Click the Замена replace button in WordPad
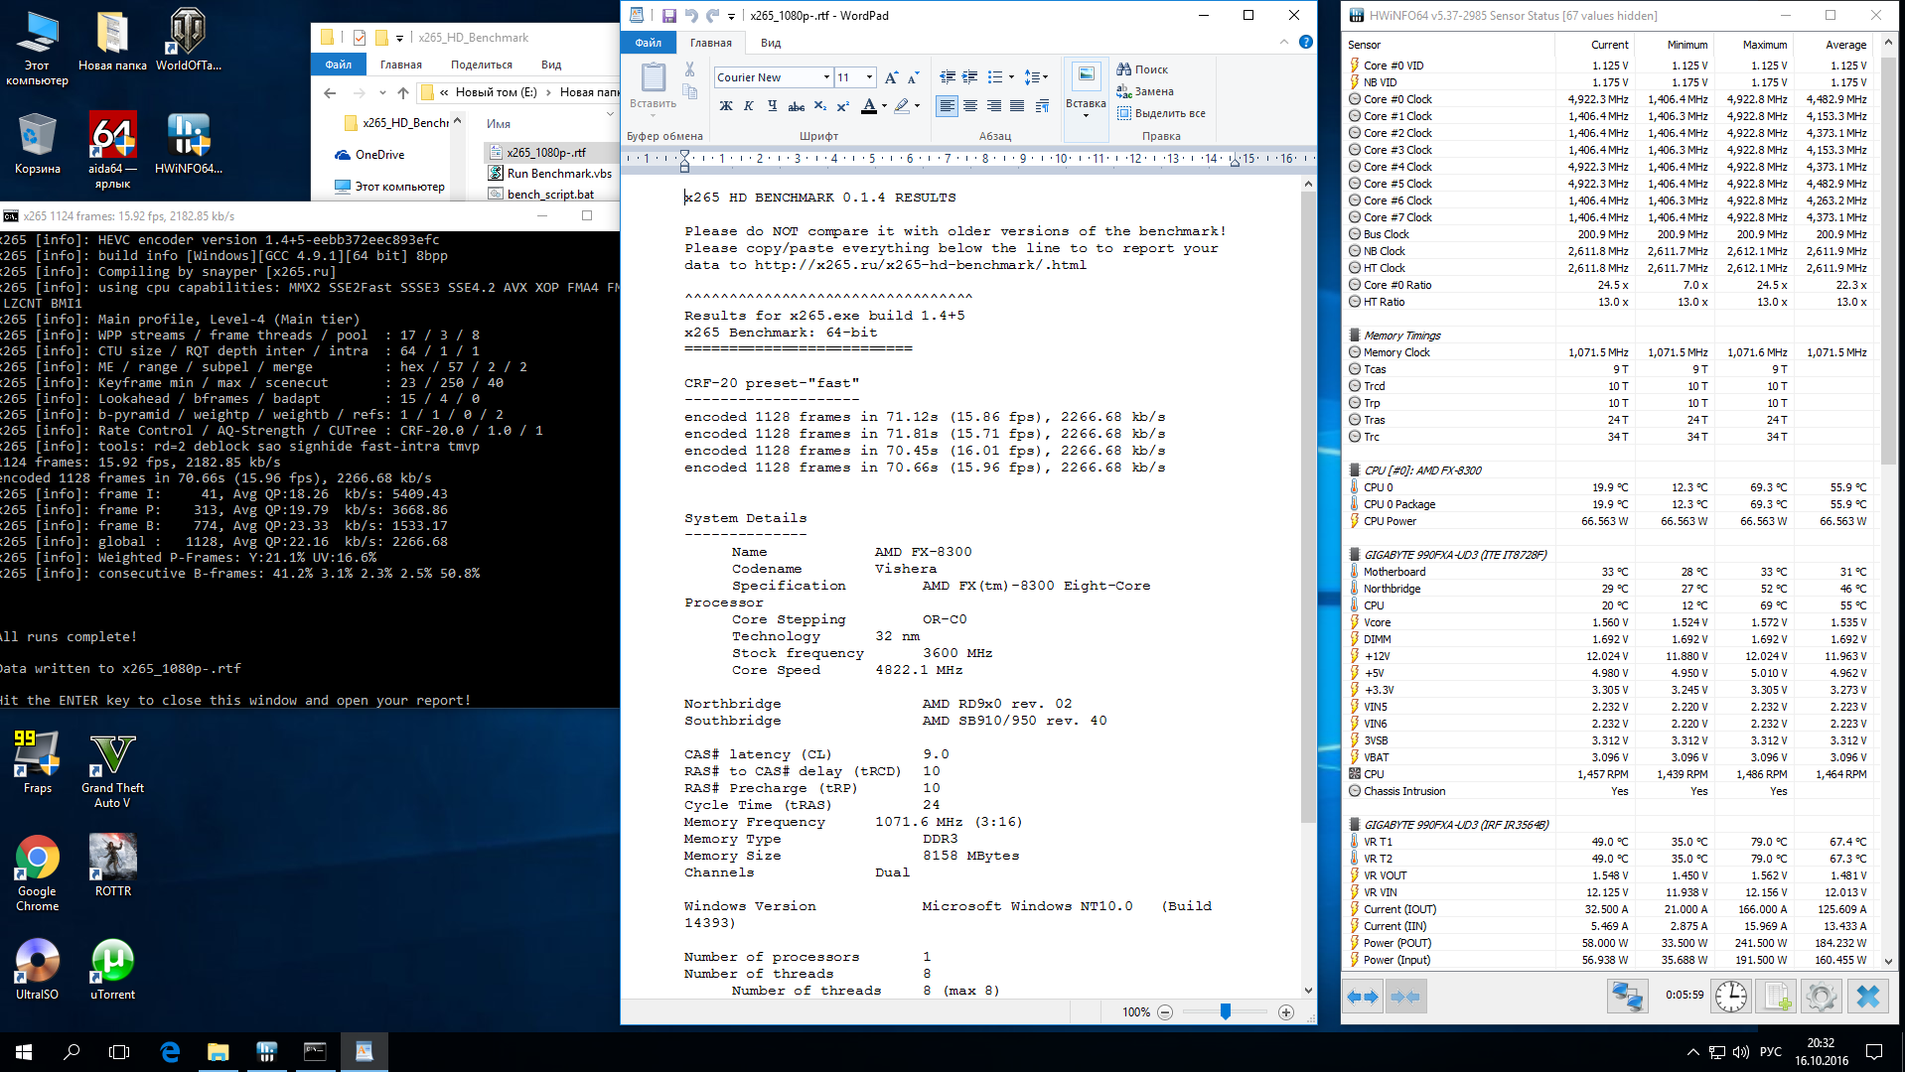This screenshot has height=1072, width=1905. point(1145,91)
